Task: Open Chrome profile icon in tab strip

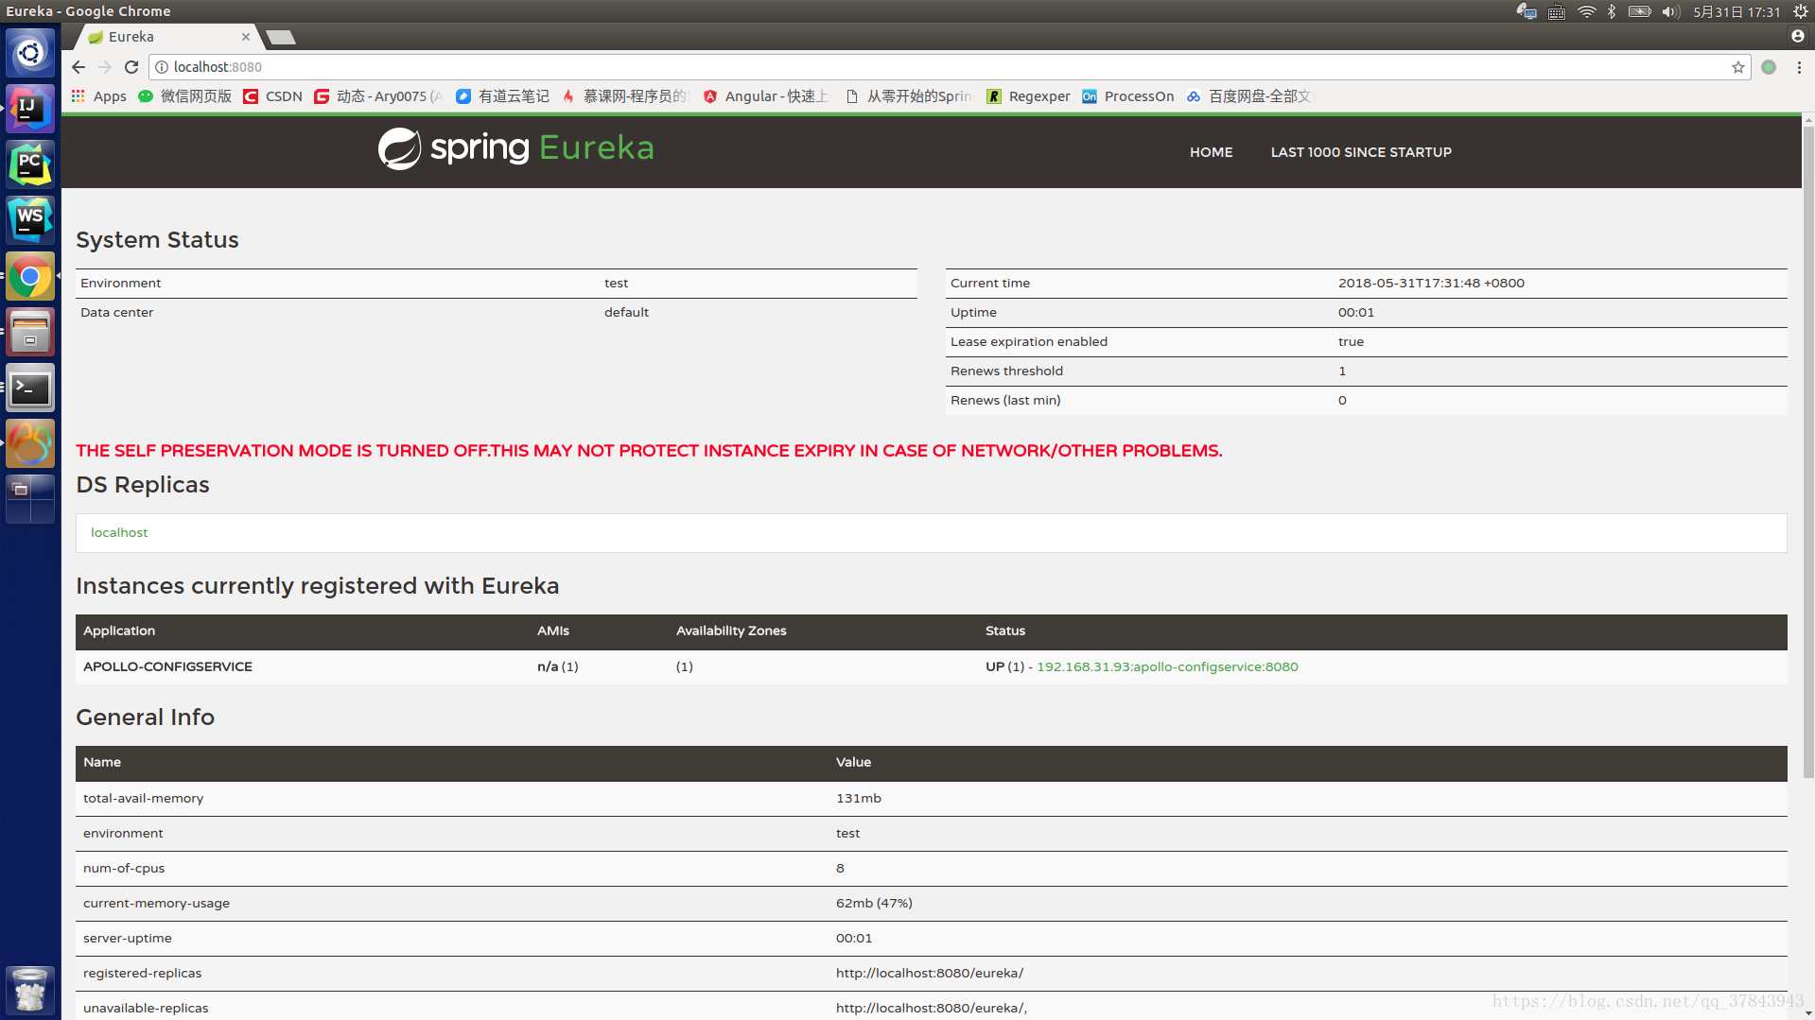Action: click(x=1797, y=36)
